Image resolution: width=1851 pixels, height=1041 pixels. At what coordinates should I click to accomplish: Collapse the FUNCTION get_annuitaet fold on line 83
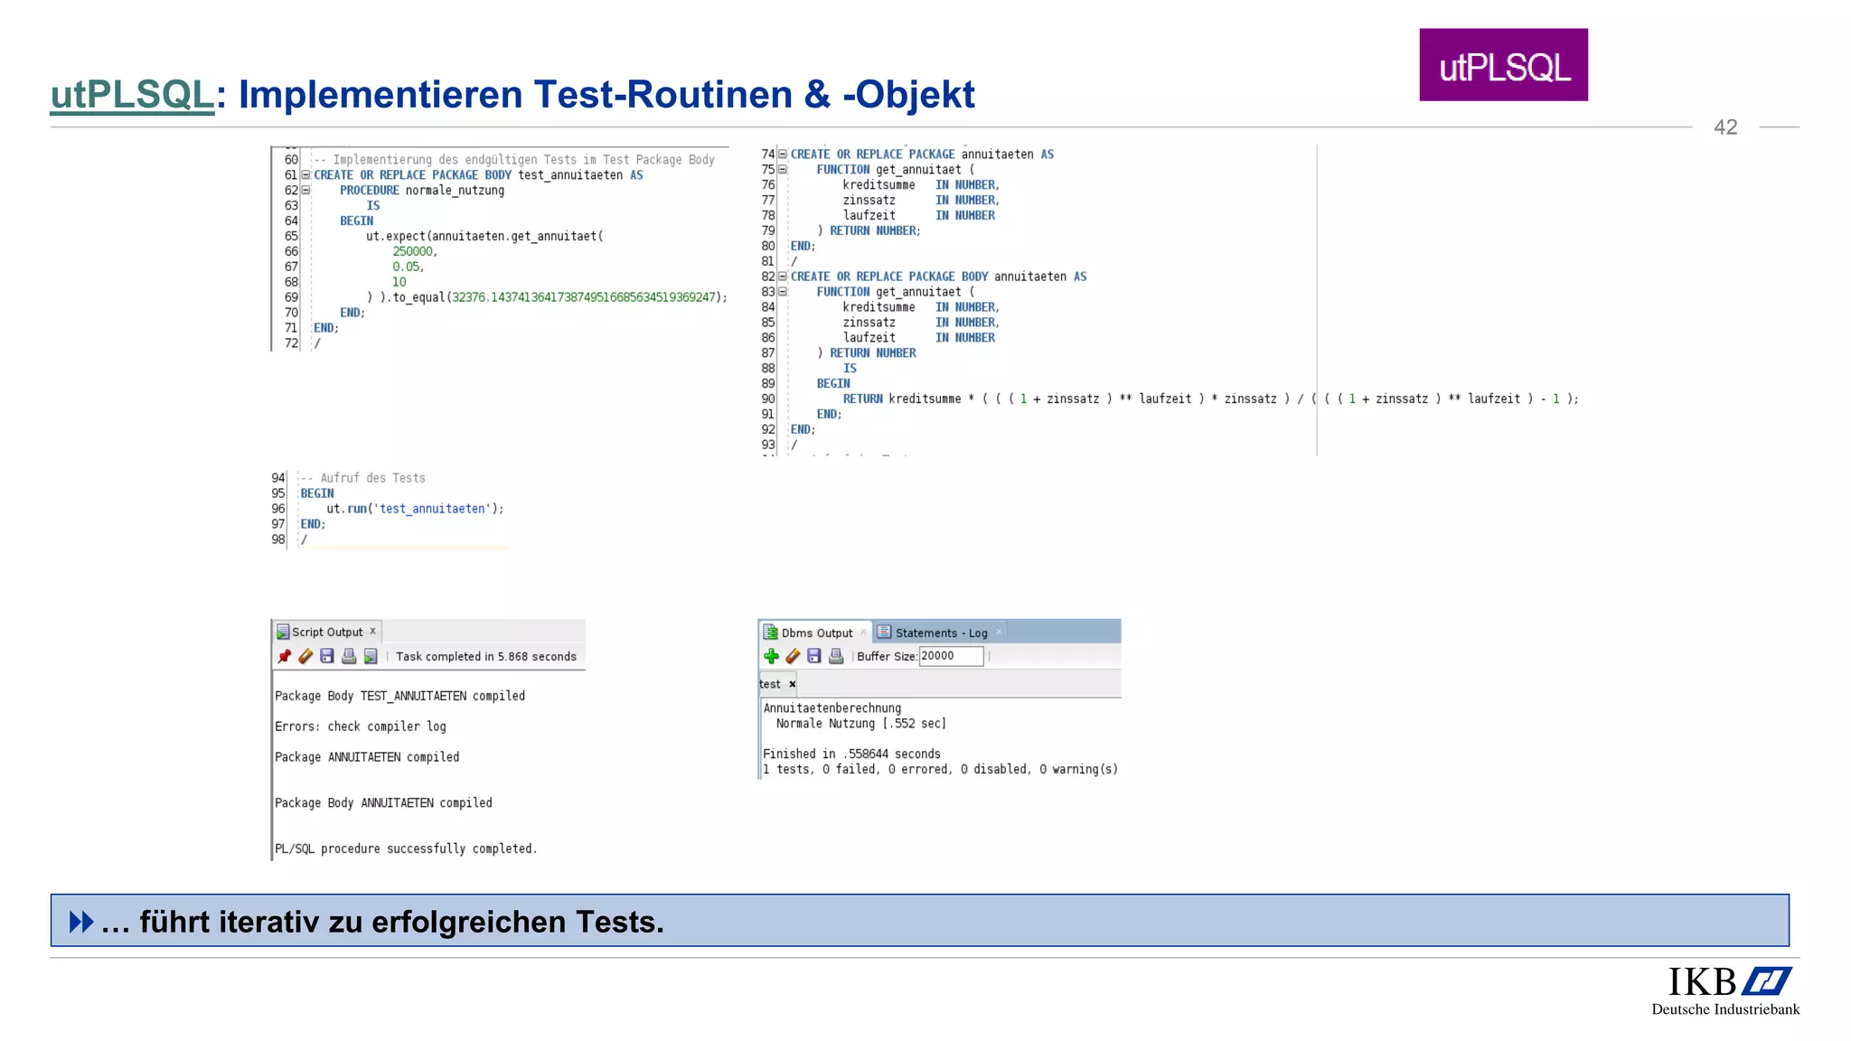pos(783,292)
